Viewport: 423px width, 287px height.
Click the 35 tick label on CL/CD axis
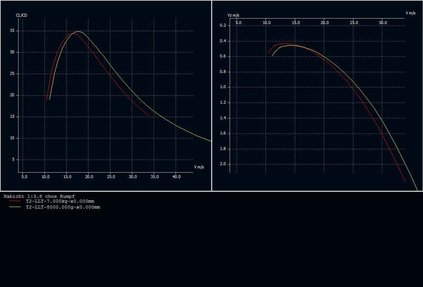12,31
